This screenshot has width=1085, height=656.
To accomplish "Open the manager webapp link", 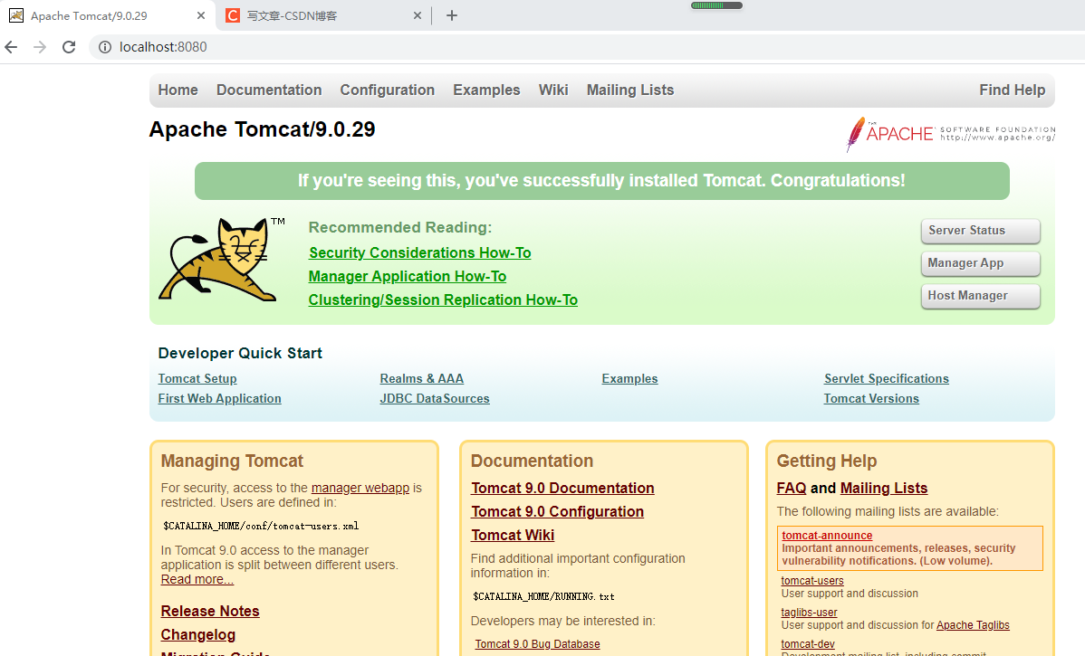I will (x=360, y=488).
